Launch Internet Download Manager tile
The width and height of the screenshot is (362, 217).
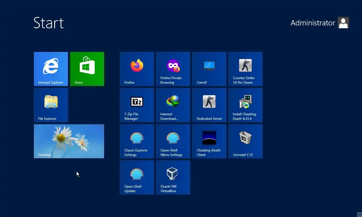pos(173,105)
